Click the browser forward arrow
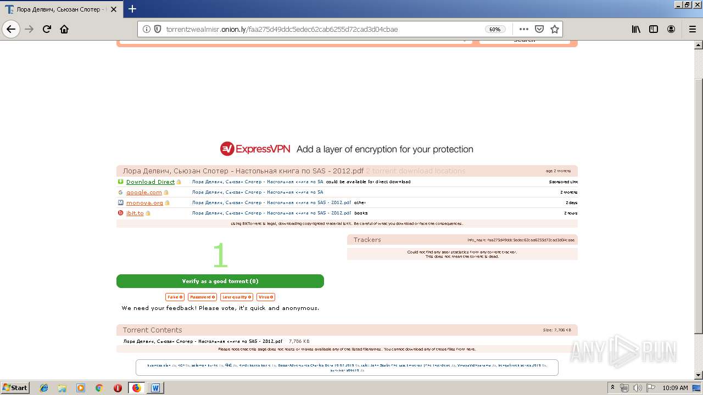This screenshot has width=703, height=395. pyautogui.click(x=30, y=29)
